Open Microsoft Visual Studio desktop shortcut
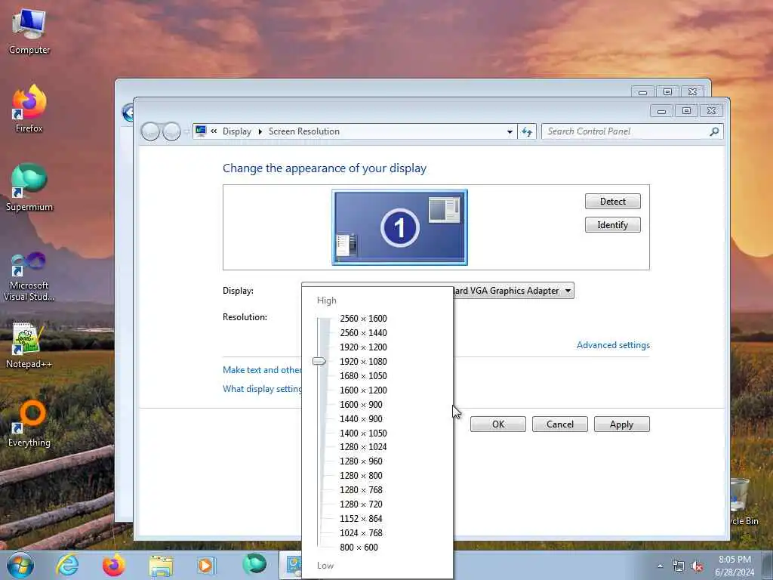773x580 pixels. click(x=29, y=276)
